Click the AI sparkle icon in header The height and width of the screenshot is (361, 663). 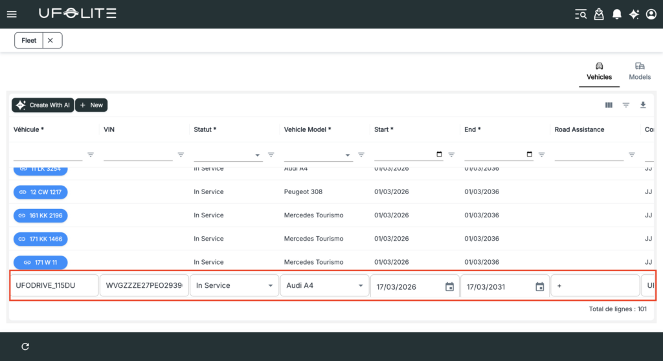point(634,14)
